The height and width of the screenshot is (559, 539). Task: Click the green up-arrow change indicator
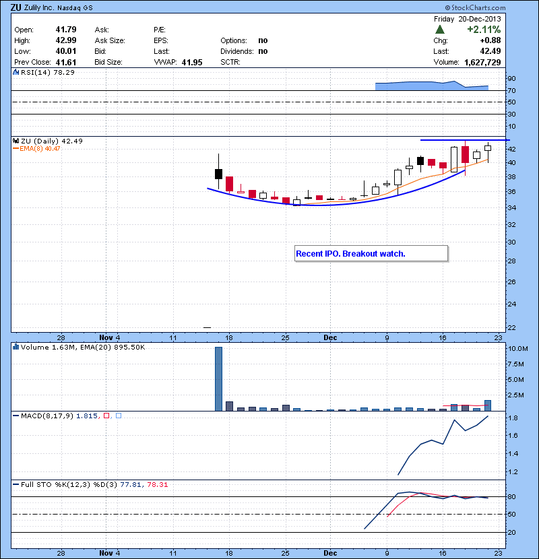tap(440, 30)
